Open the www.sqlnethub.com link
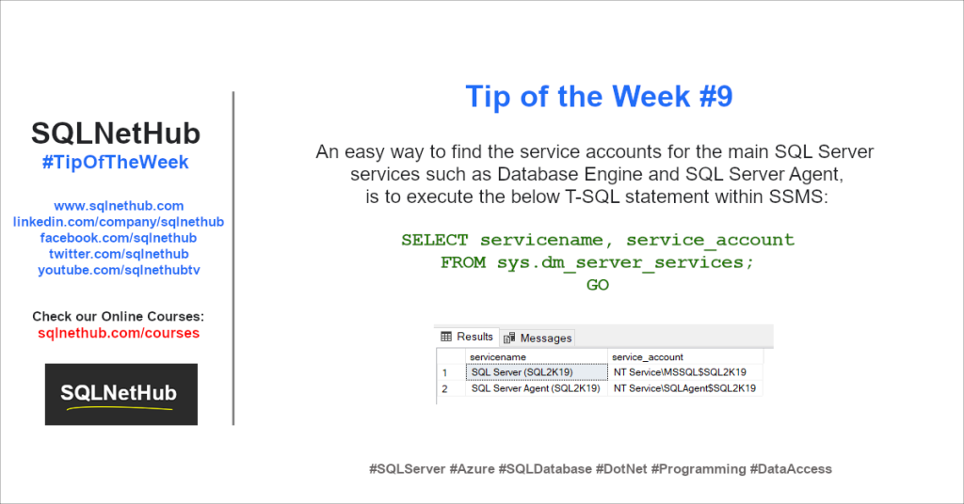Viewport: 964px width, 504px height. (x=119, y=206)
